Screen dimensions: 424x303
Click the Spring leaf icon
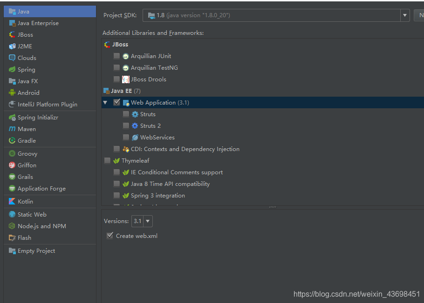point(12,70)
